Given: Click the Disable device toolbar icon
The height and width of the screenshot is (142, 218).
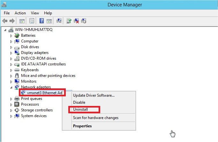Looking at the screenshot, I should coord(84,21).
